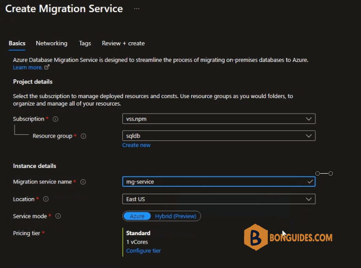Select the Azure service mode option
Screen dimensions: 361x268
137,216
